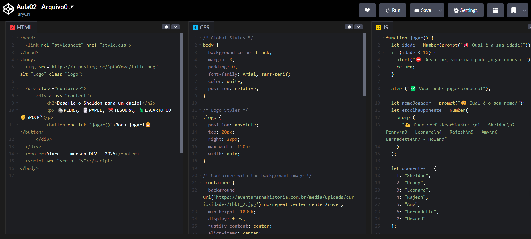The width and height of the screenshot is (531, 239).
Task: Open the Save options dropdown arrow
Action: (440, 10)
